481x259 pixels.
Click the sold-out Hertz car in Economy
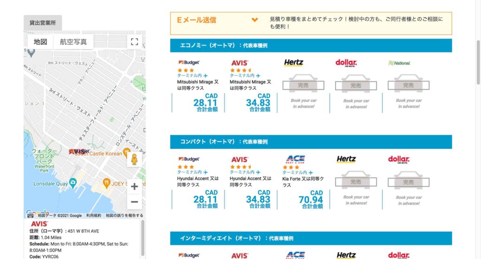(x=303, y=85)
